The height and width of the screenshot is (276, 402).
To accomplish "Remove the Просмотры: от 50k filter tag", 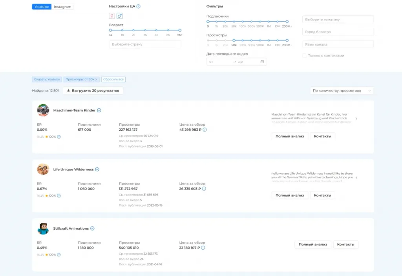I will (96, 80).
